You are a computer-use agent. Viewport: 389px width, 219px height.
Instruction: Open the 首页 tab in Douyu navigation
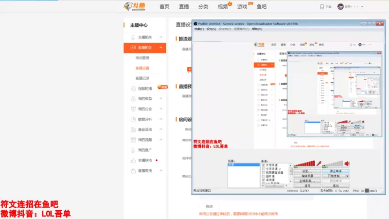pyautogui.click(x=164, y=7)
